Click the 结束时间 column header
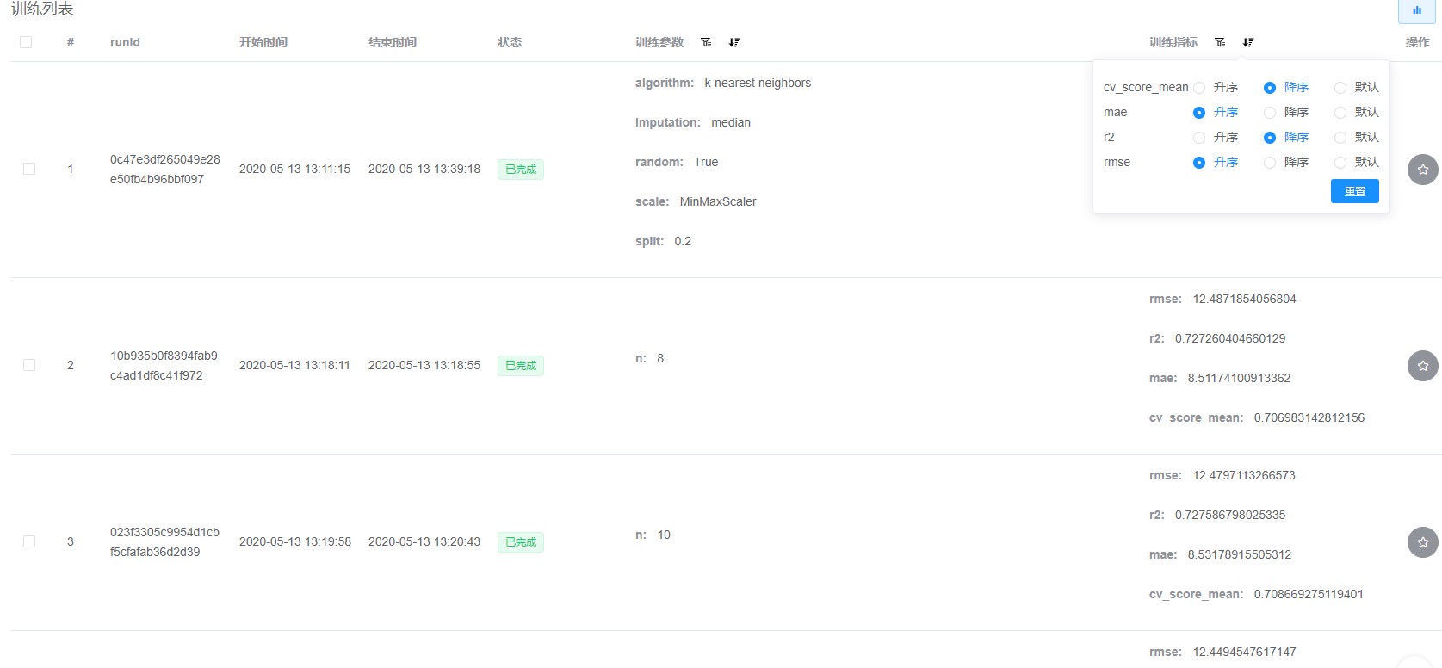The image size is (1442, 668). pos(393,42)
